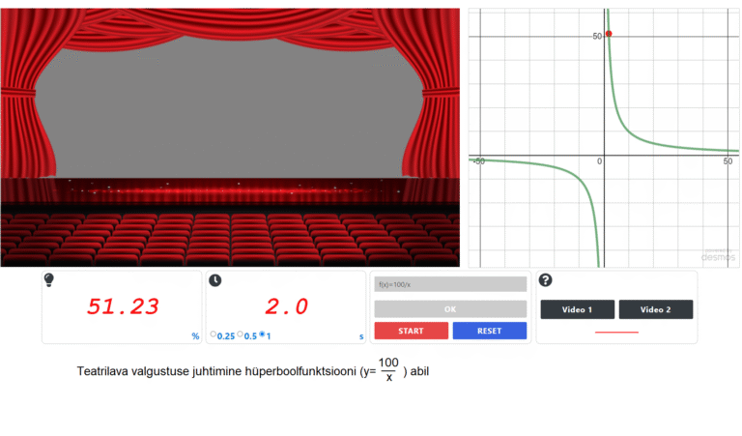Click the 2.0 seconds time readout

286,306
